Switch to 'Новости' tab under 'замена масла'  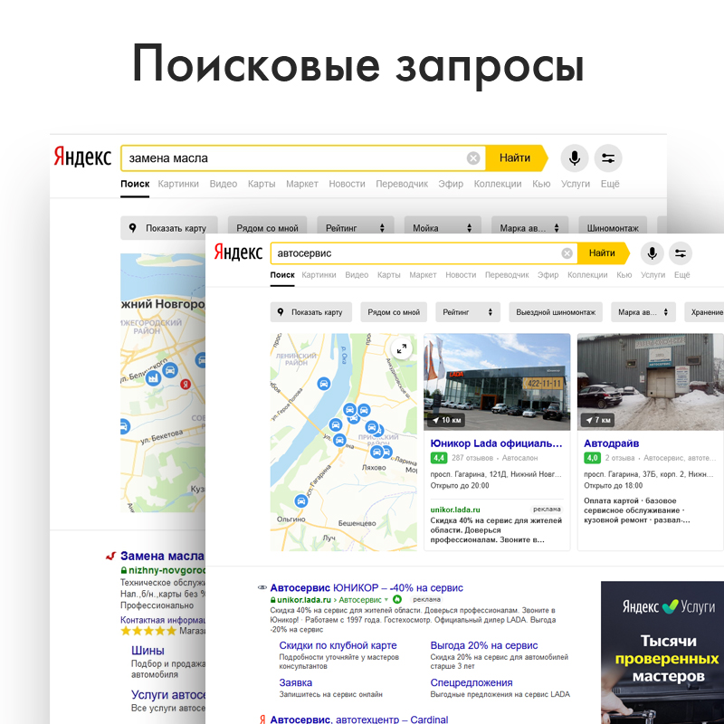pyautogui.click(x=347, y=184)
